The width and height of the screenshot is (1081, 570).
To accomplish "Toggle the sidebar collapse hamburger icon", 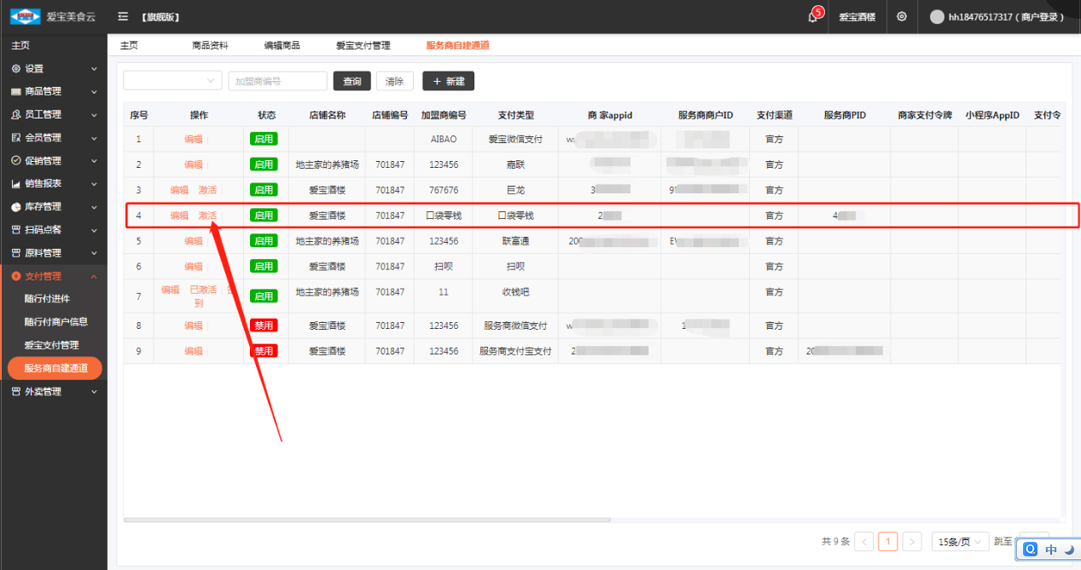I will click(x=123, y=17).
